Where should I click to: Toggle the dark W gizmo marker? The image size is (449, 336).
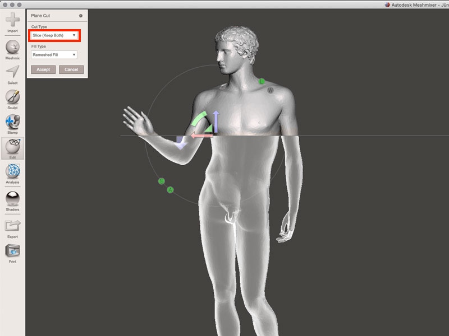pyautogui.click(x=271, y=90)
